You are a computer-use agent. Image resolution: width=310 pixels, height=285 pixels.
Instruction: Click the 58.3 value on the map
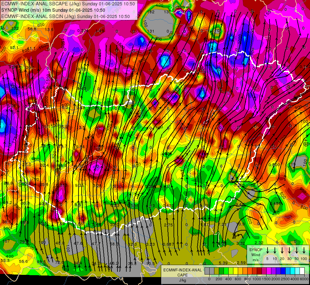[x=114, y=244]
